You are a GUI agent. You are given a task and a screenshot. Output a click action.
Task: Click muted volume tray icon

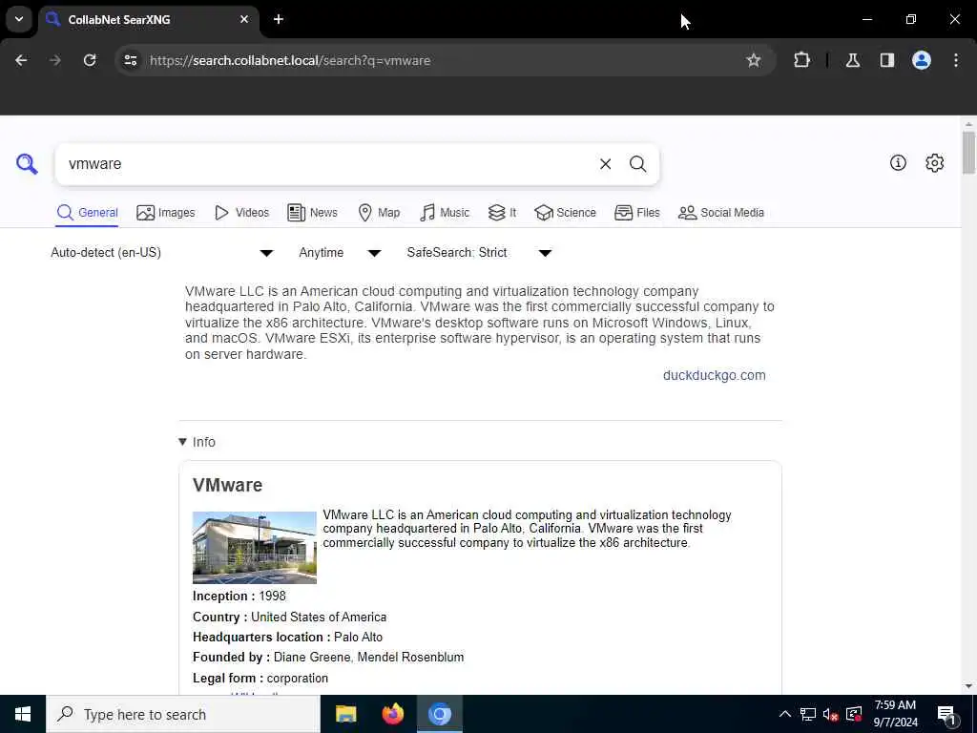coord(831,714)
